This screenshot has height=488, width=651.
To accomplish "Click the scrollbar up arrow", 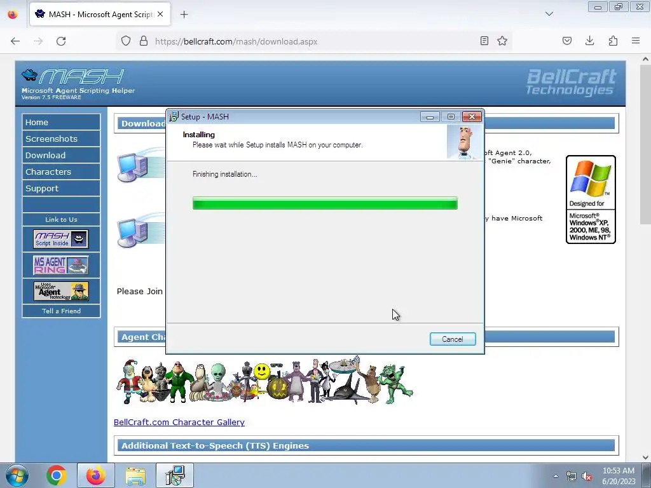I will (x=645, y=59).
